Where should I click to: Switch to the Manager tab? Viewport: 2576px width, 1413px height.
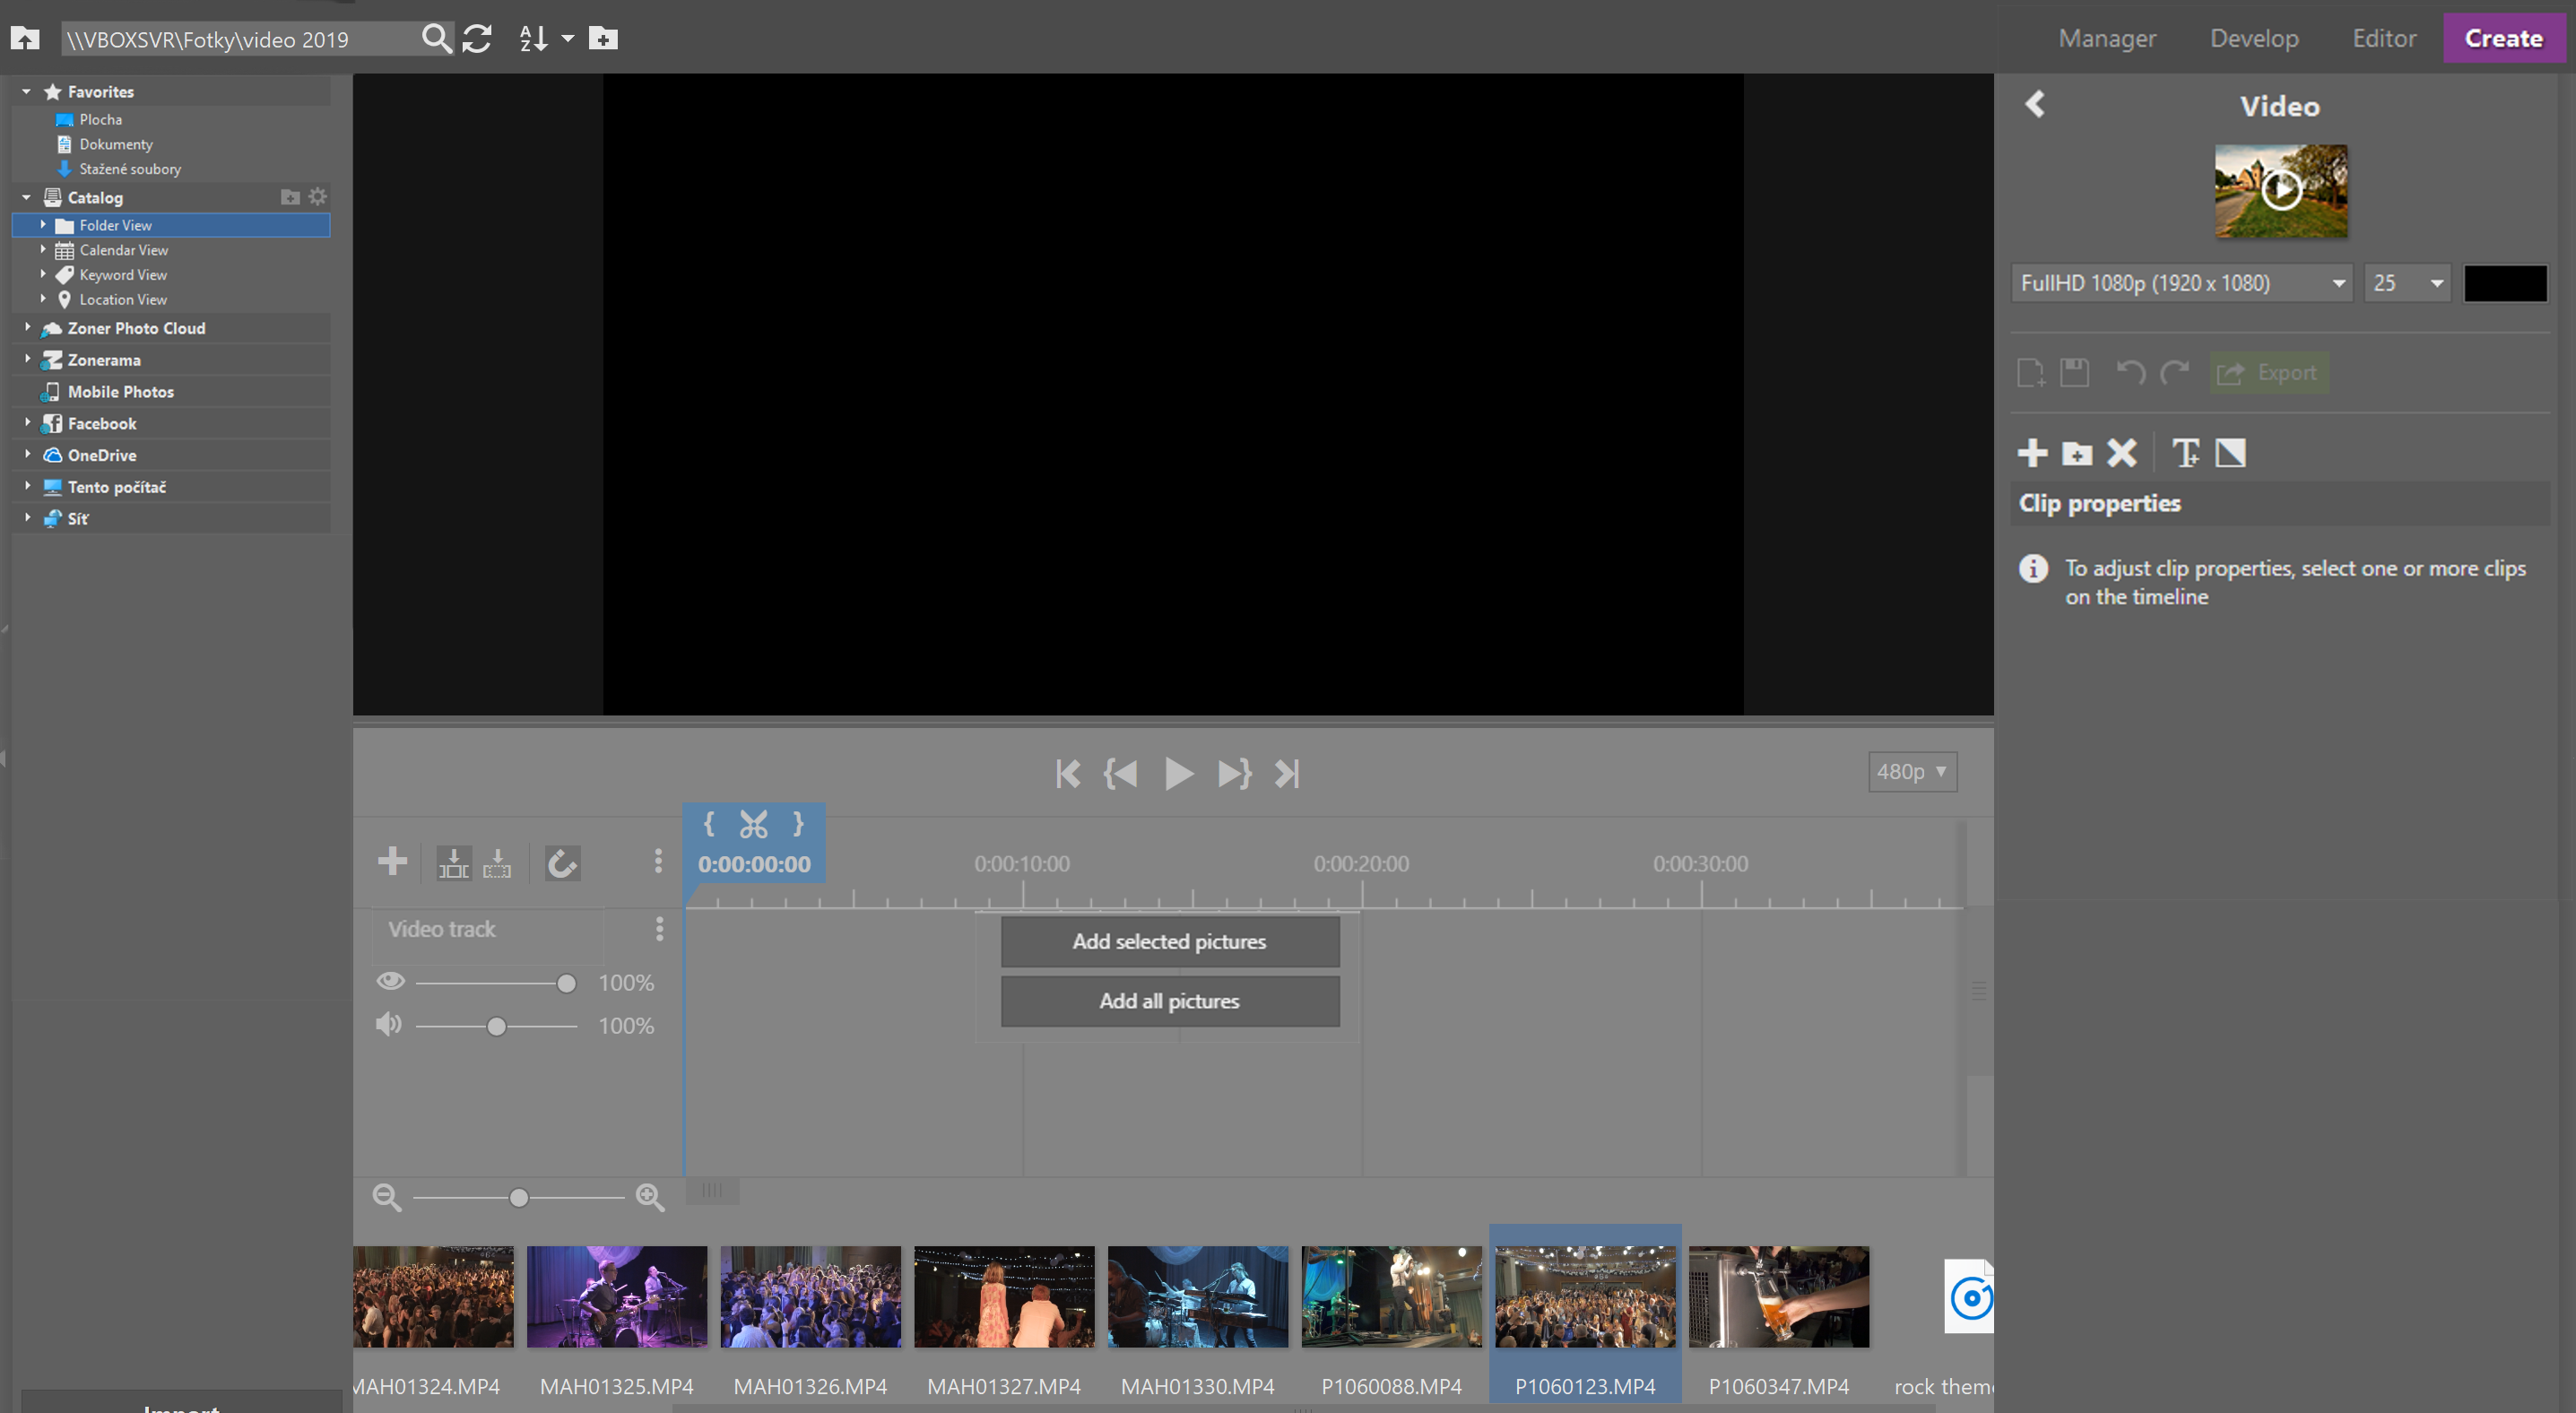(2107, 38)
